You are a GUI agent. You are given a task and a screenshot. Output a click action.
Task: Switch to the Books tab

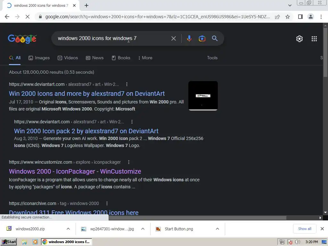pyautogui.click(x=121, y=58)
